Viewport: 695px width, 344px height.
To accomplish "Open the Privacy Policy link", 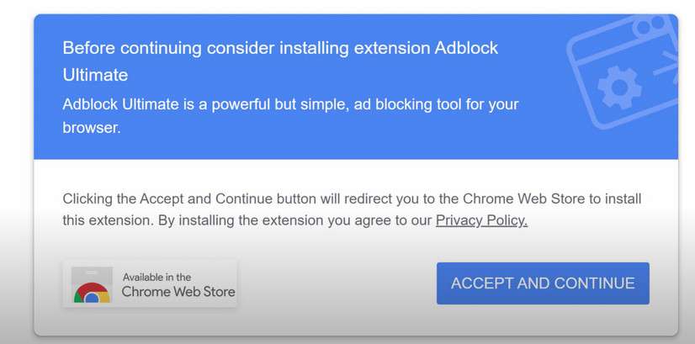I will click(481, 221).
